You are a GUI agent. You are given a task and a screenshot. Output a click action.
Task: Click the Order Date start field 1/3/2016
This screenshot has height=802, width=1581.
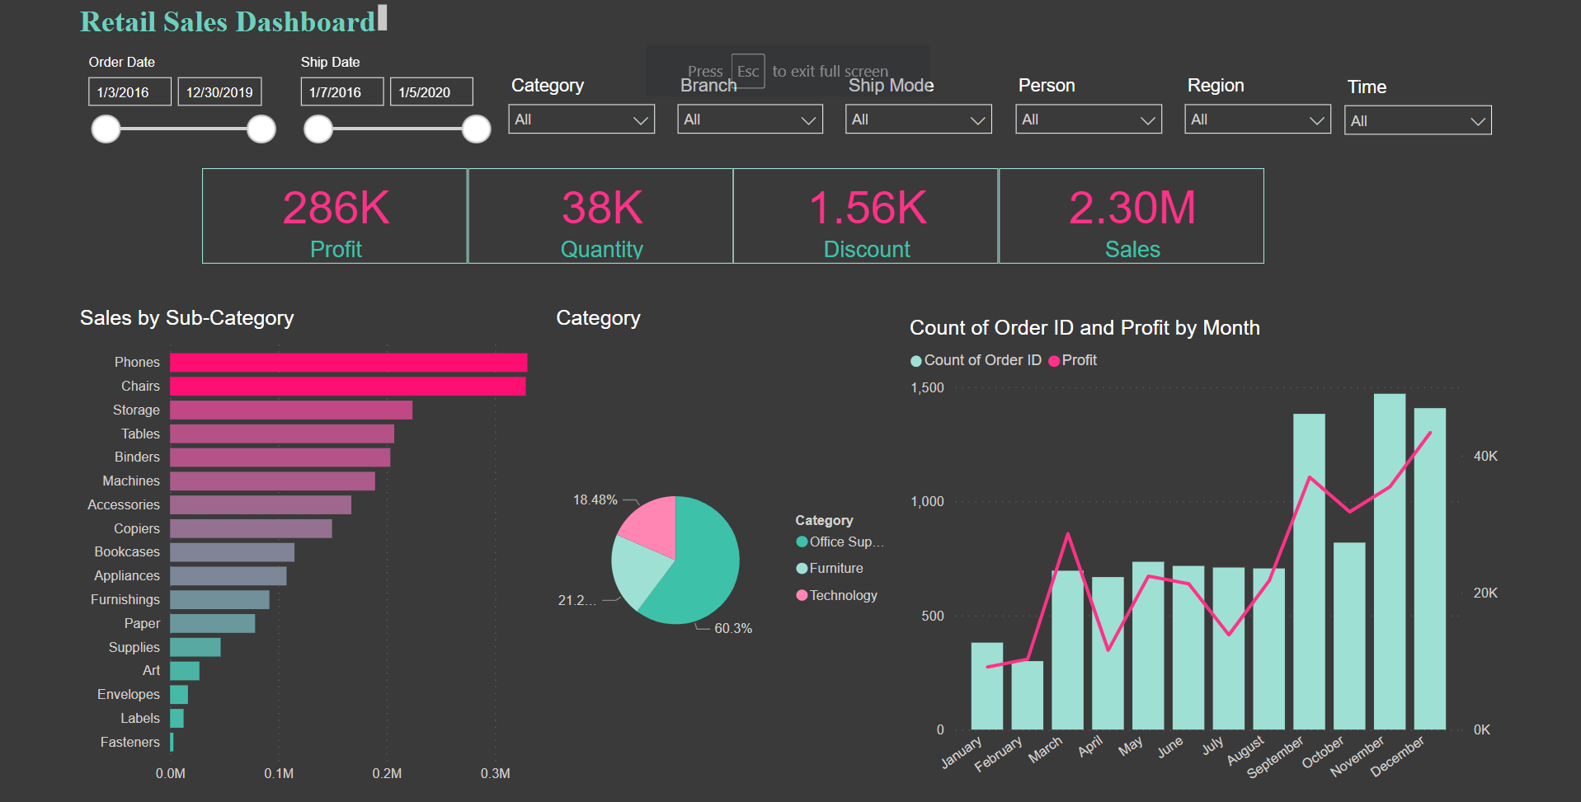[129, 91]
